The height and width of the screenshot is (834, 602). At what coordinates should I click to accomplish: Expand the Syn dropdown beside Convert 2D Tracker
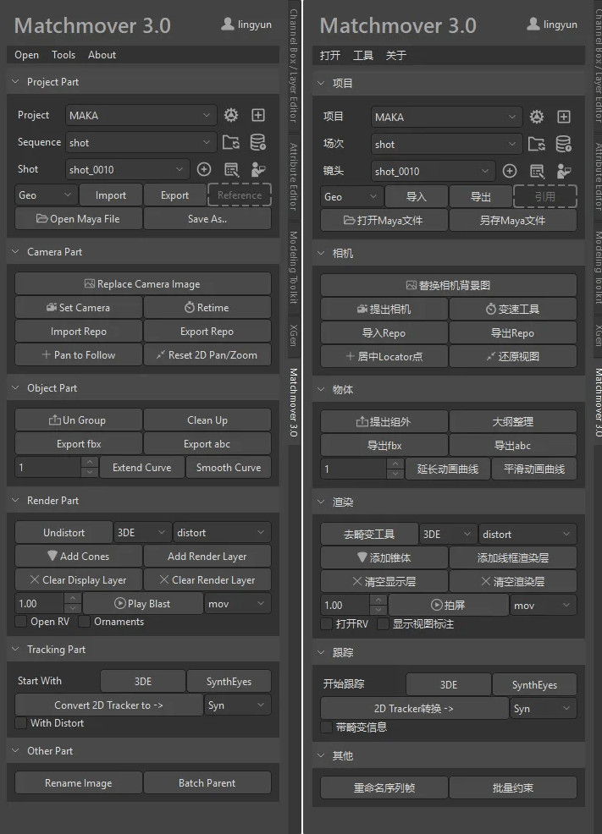click(237, 705)
